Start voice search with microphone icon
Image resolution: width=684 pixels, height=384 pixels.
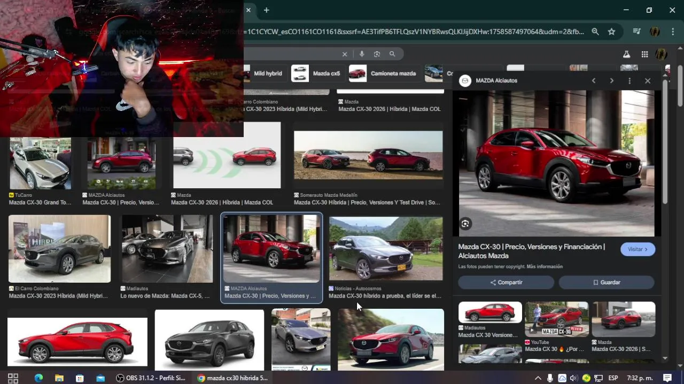362,54
